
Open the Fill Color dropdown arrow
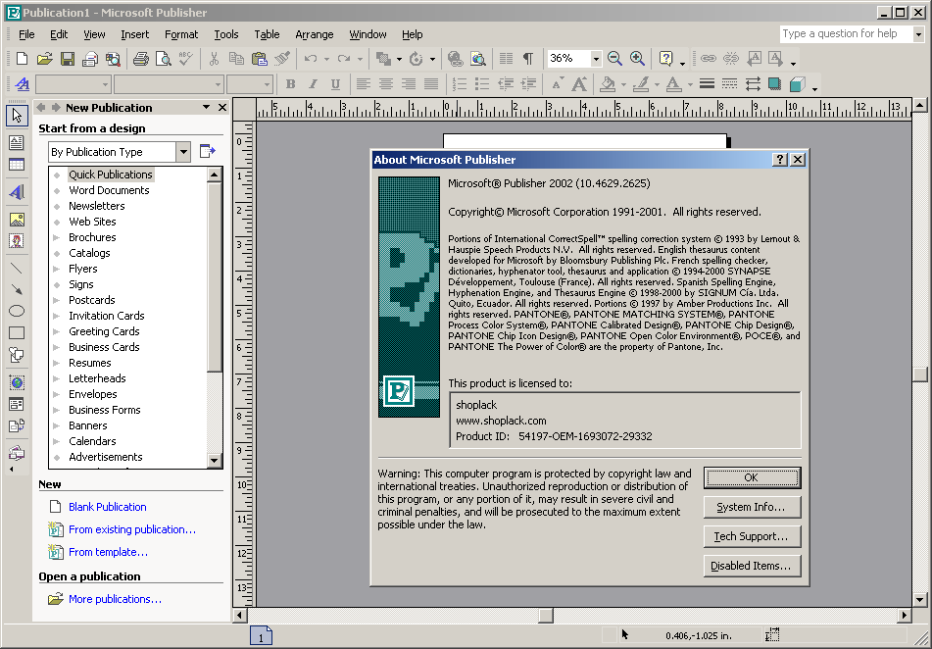(623, 84)
